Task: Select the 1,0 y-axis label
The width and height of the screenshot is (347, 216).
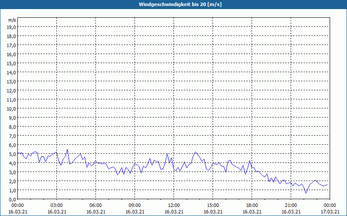Action: [x=13, y=191]
